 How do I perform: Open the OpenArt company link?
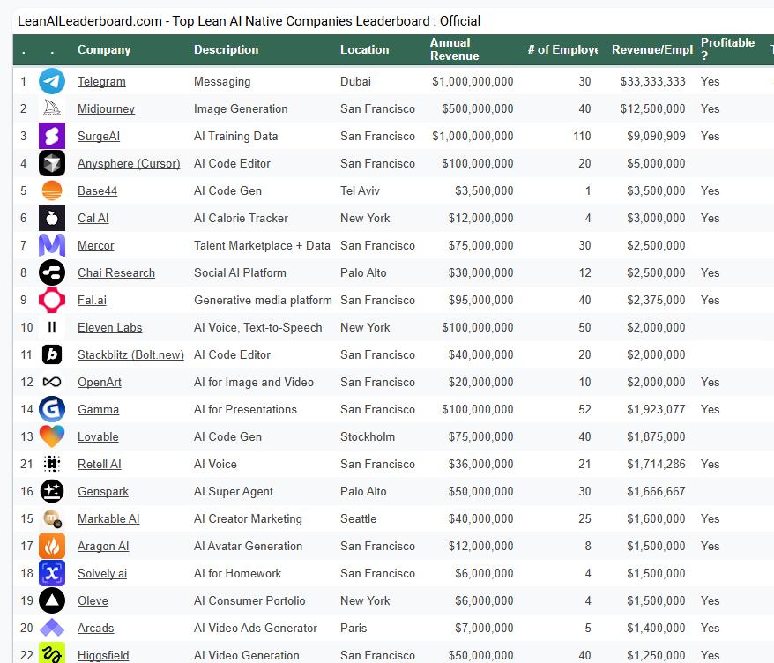[x=100, y=382]
